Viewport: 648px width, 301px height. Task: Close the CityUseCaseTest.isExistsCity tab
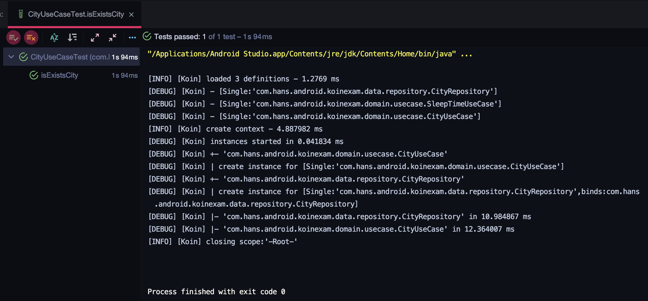coord(131,15)
